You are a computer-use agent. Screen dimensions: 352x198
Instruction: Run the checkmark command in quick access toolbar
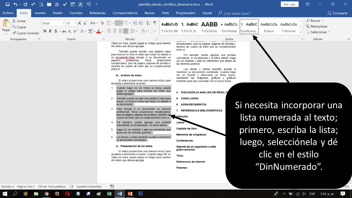click(x=65, y=4)
